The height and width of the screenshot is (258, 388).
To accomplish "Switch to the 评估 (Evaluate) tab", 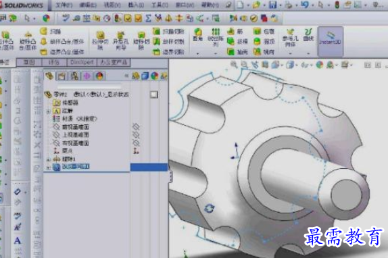I will click(x=54, y=62).
